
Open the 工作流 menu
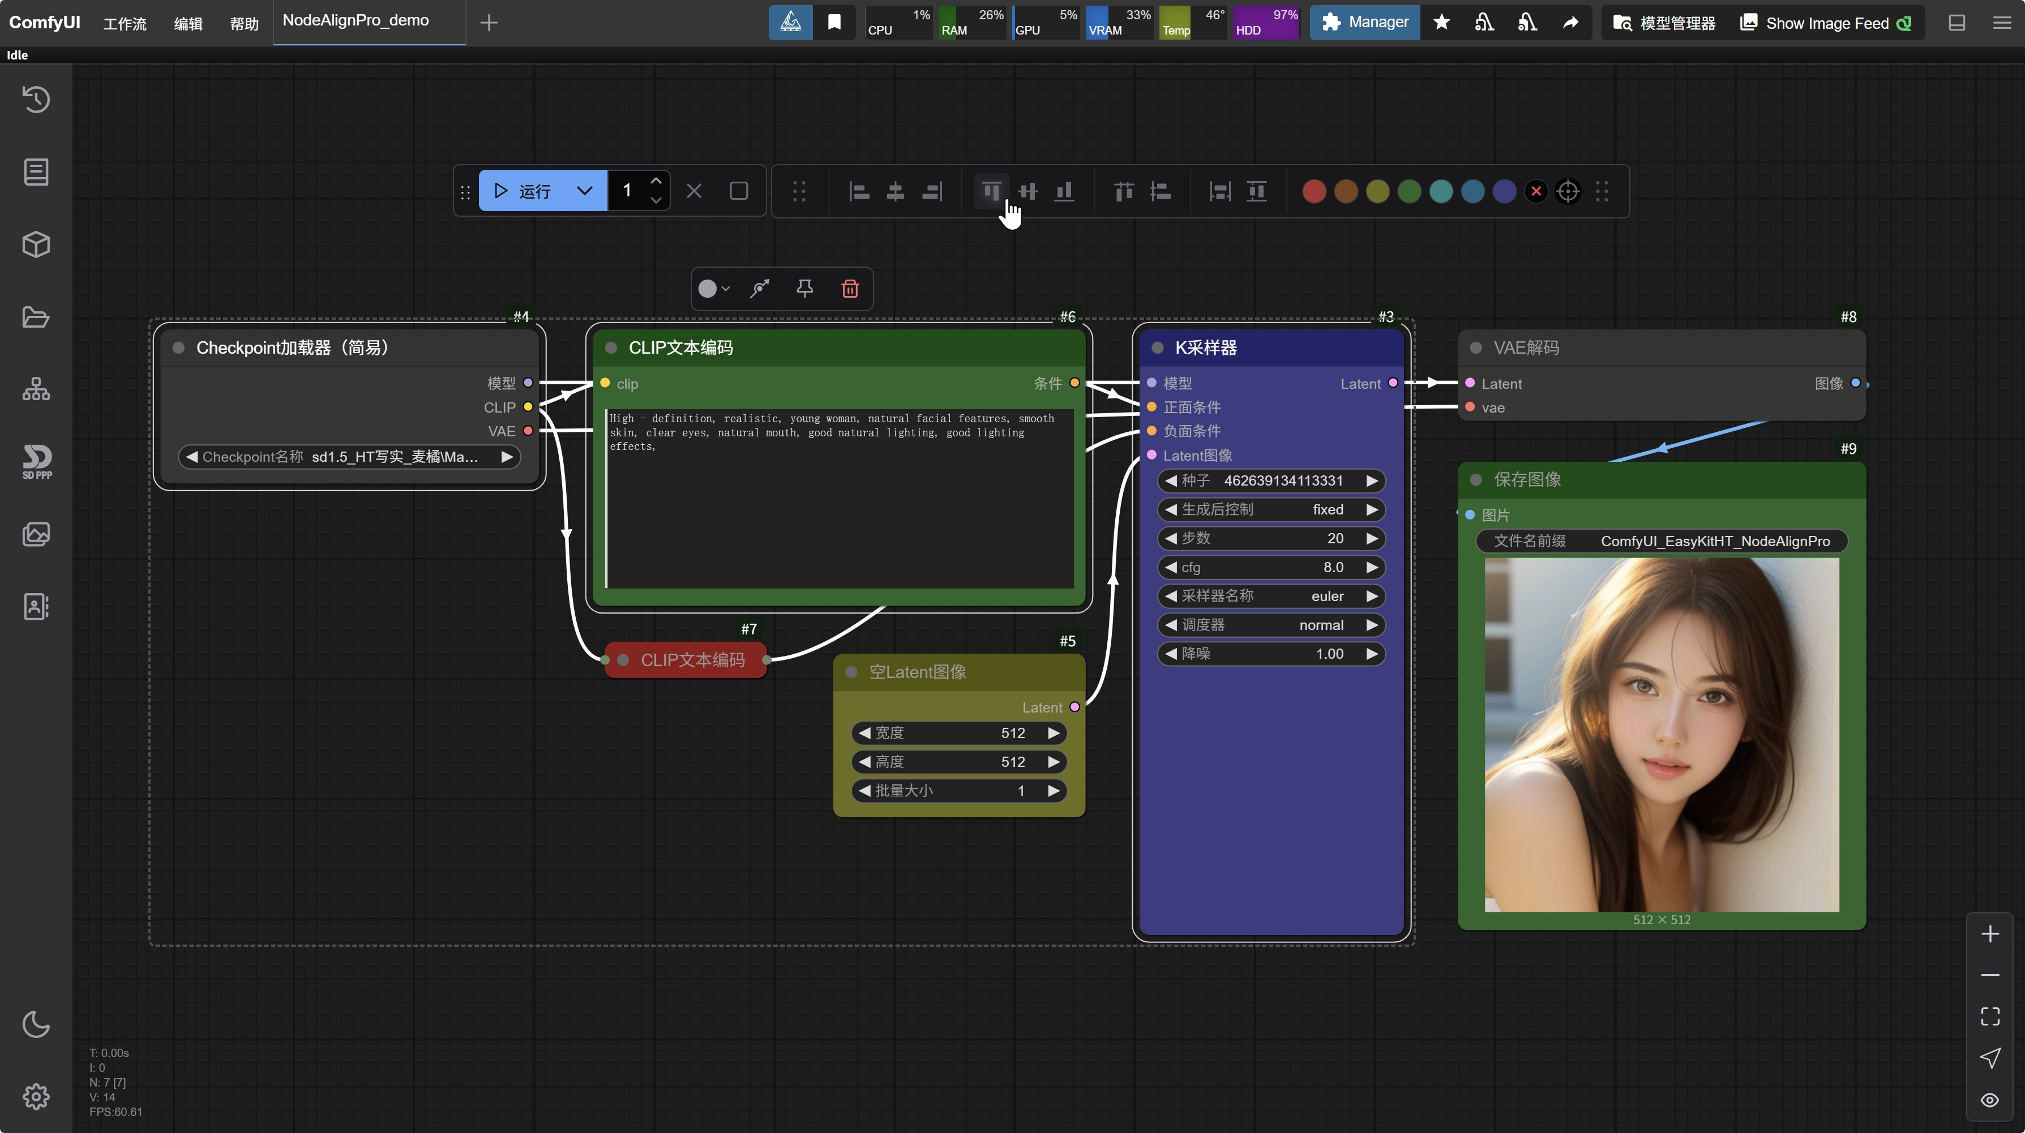pyautogui.click(x=125, y=24)
